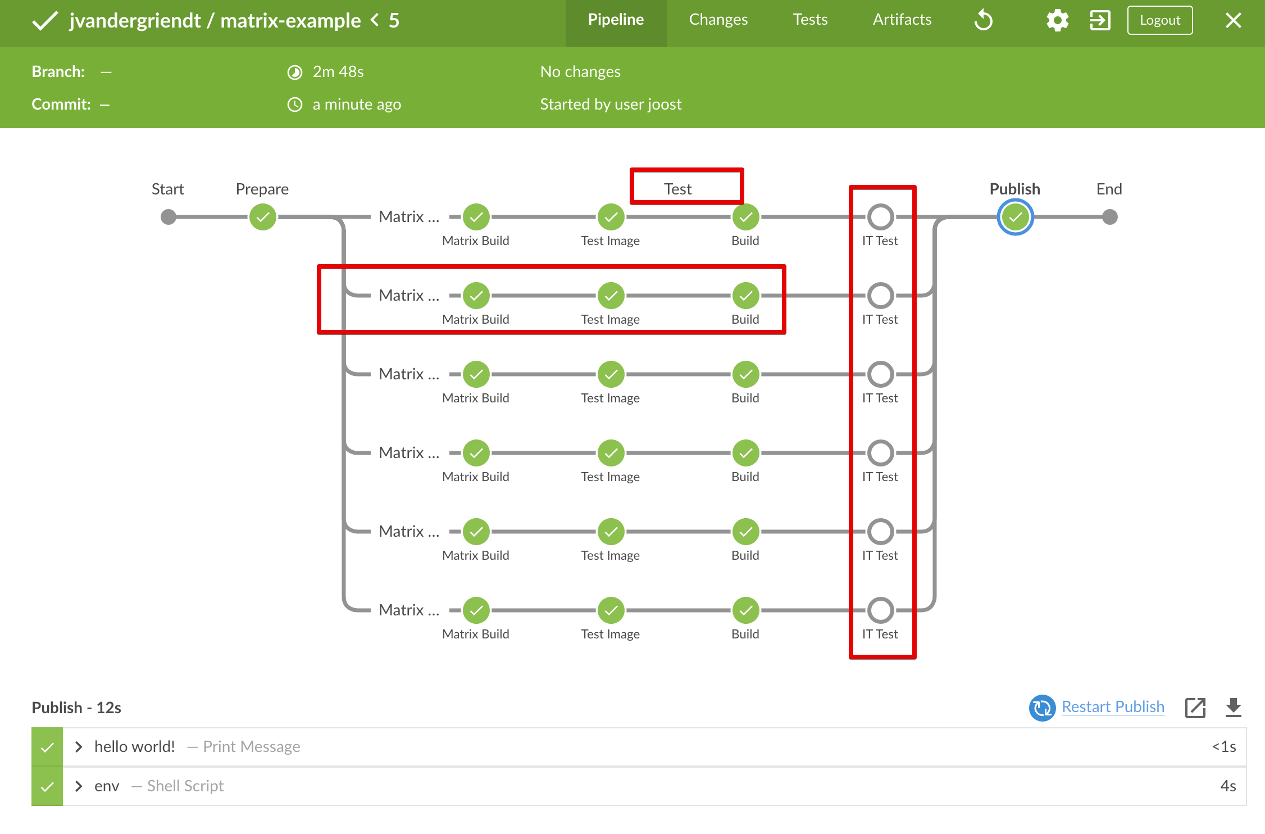Screen dimensions: 1265x834
Task: Open pipeline settings via gear icon
Action: 1057,20
